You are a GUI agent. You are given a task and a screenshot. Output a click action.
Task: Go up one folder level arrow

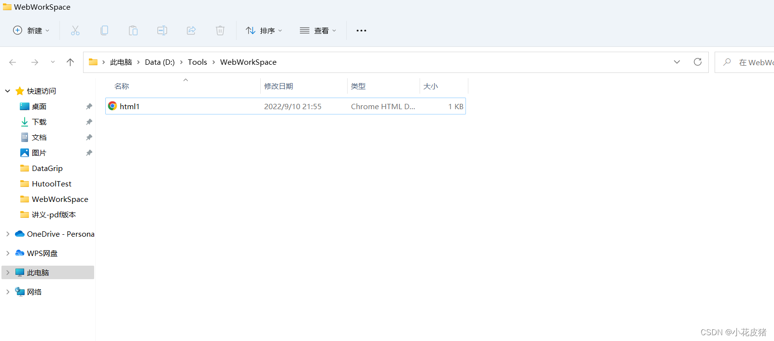[70, 62]
